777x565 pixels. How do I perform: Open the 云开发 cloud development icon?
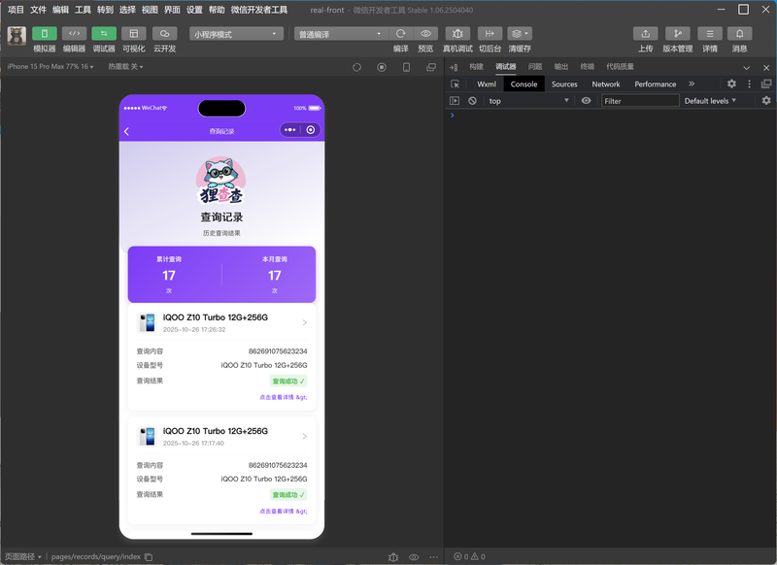[x=164, y=33]
